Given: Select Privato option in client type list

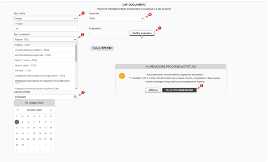Looking at the screenshot, I should (46, 24).
